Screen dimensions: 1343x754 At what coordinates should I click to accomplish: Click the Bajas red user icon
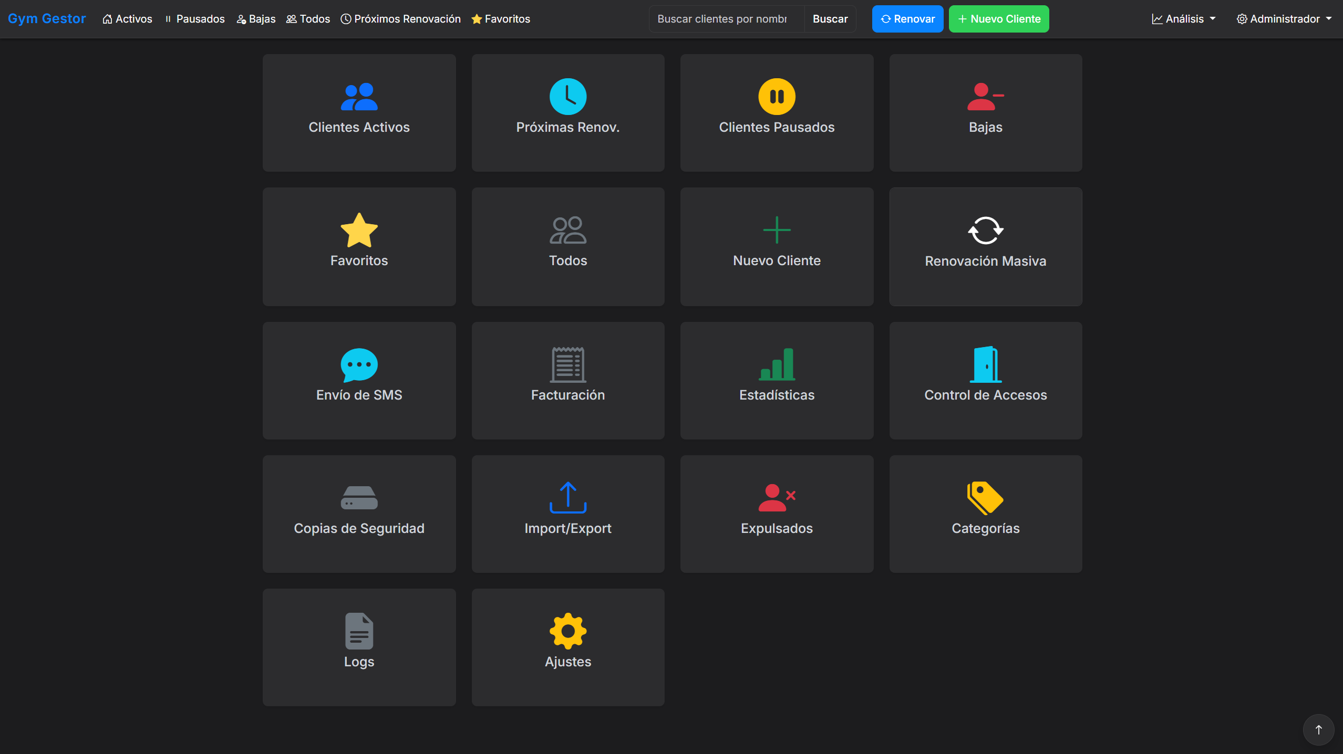(x=985, y=96)
